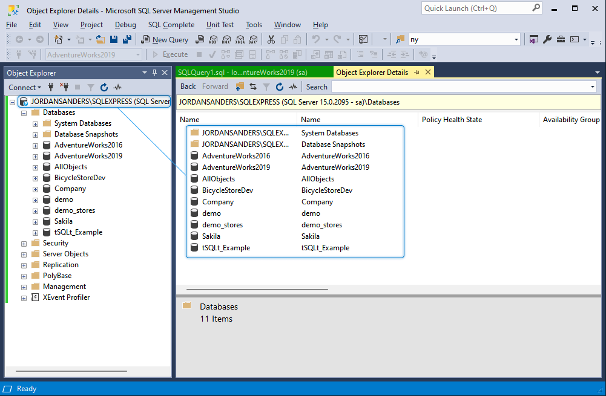Image resolution: width=606 pixels, height=396 pixels.
Task: Click the Back button in details toolbar
Action: [188, 86]
